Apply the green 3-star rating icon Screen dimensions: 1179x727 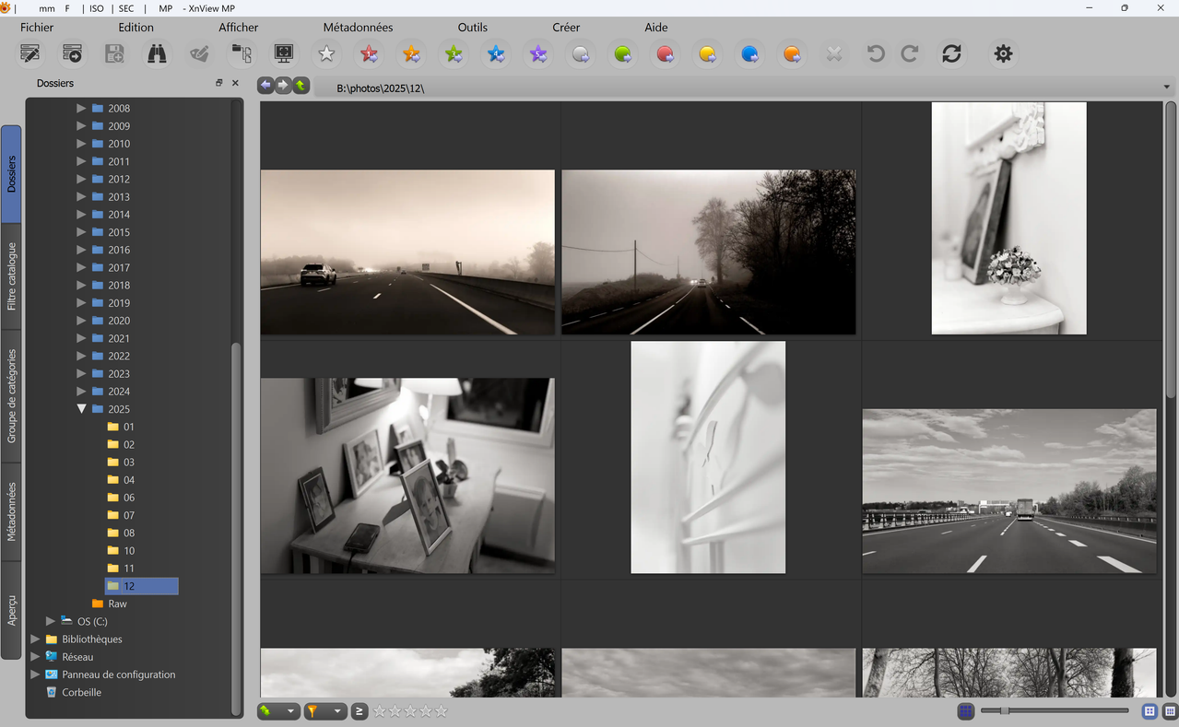pyautogui.click(x=454, y=54)
